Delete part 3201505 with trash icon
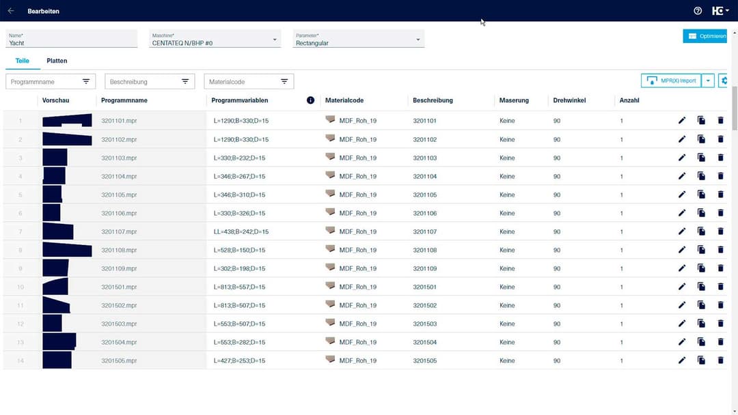Image resolution: width=738 pixels, height=415 pixels. (720, 360)
